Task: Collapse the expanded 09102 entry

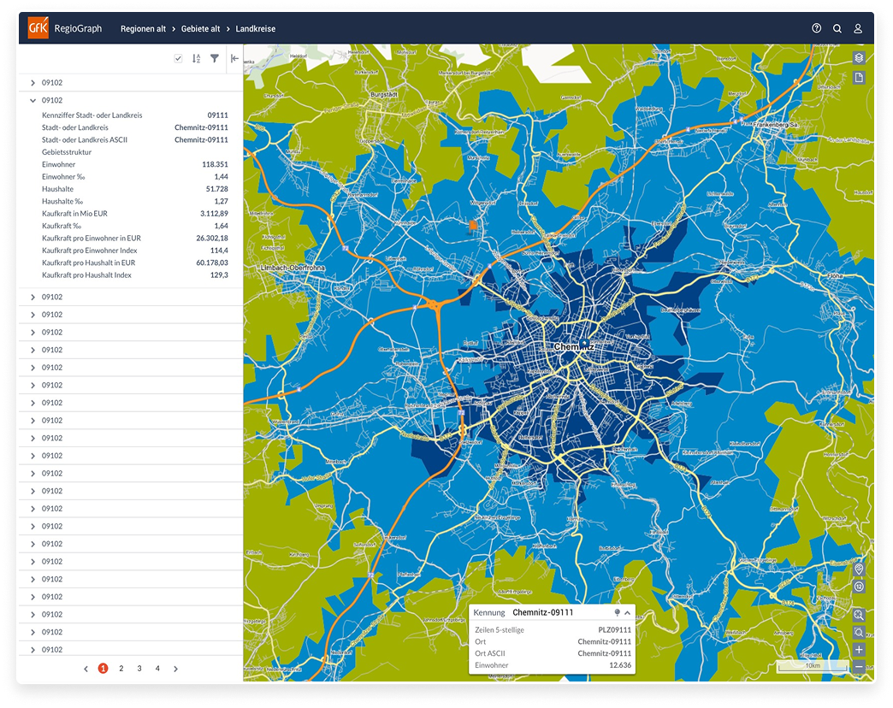Action: point(33,100)
